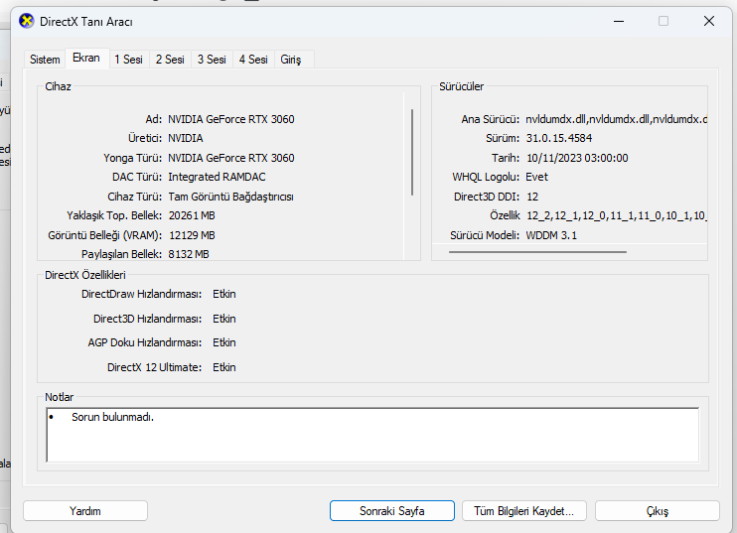The width and height of the screenshot is (737, 533).
Task: Open the 2 Sesi tab
Action: pos(170,60)
